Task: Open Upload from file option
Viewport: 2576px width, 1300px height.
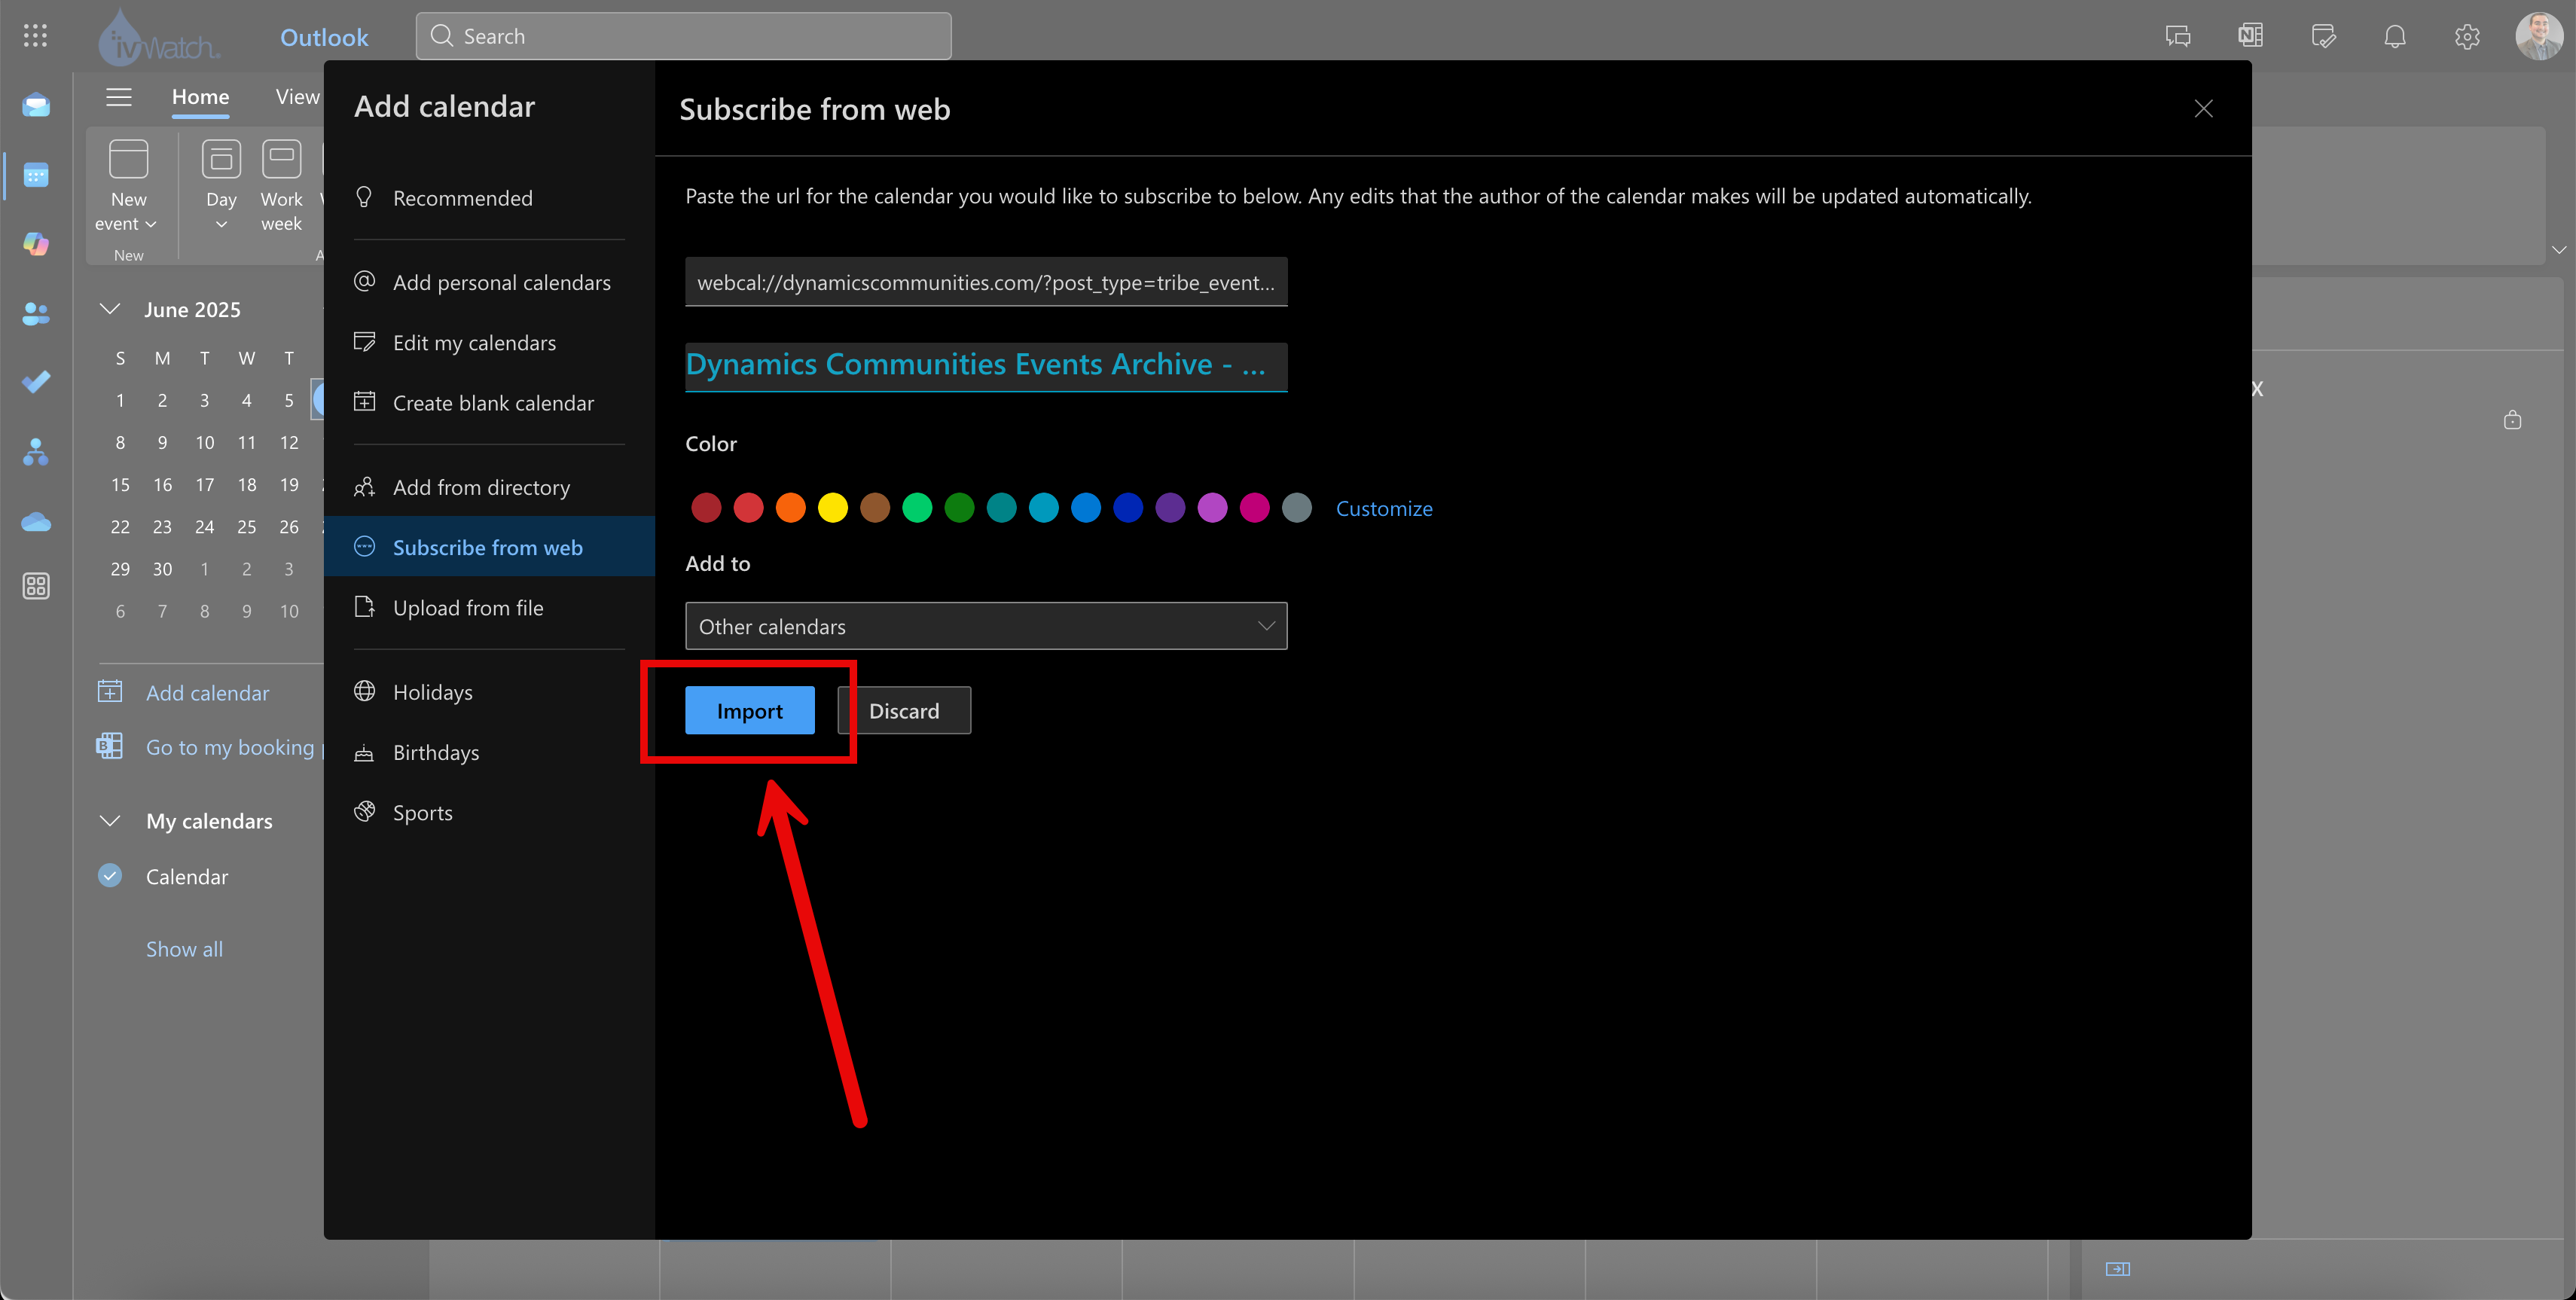Action: click(x=489, y=607)
